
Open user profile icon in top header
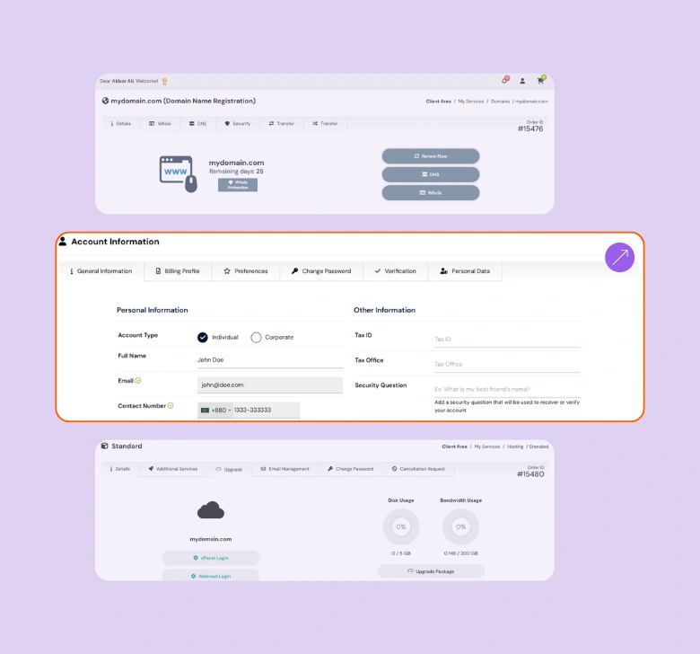[522, 81]
